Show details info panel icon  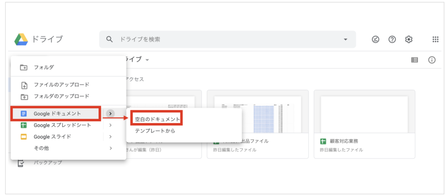tap(432, 60)
